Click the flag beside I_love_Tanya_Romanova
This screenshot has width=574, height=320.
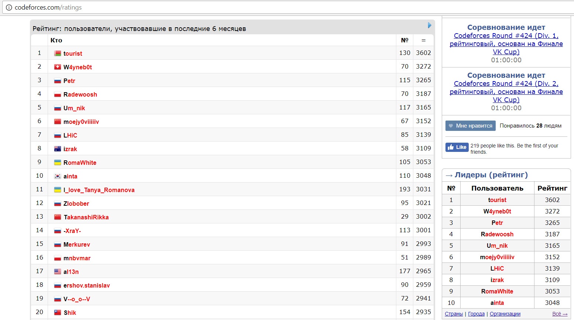click(58, 190)
